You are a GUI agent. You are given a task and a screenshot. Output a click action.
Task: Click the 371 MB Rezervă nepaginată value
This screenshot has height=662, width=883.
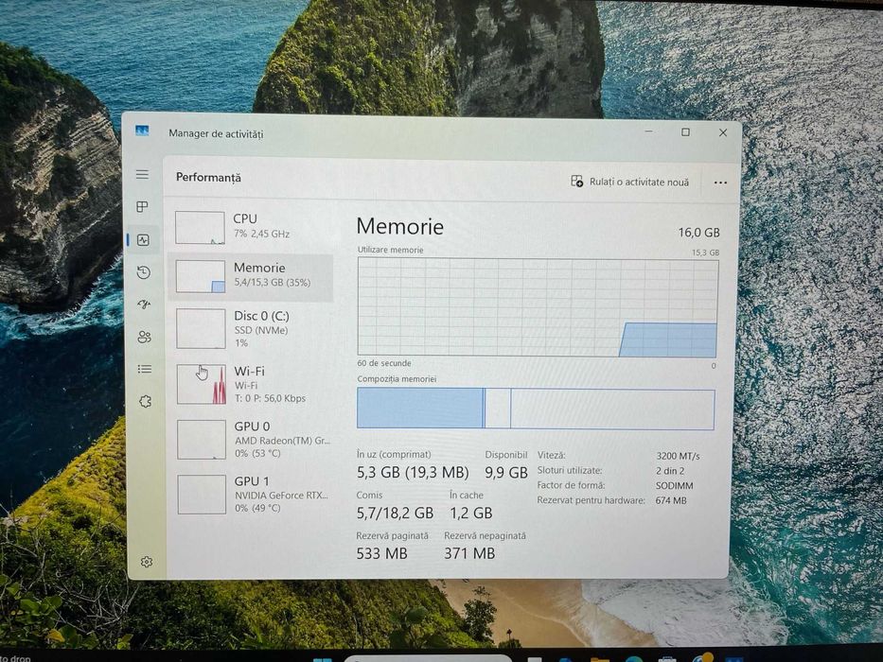coord(469,554)
